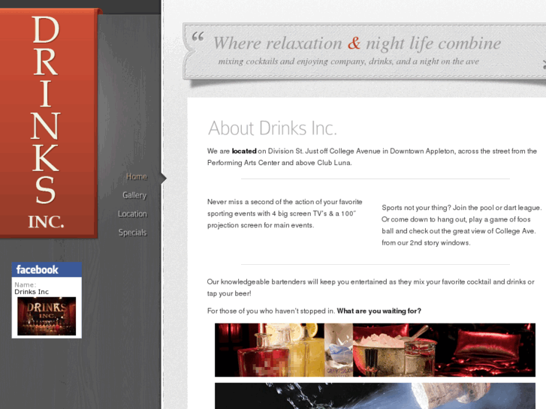
Task: Open the facebook badge header
Action: pos(47,269)
